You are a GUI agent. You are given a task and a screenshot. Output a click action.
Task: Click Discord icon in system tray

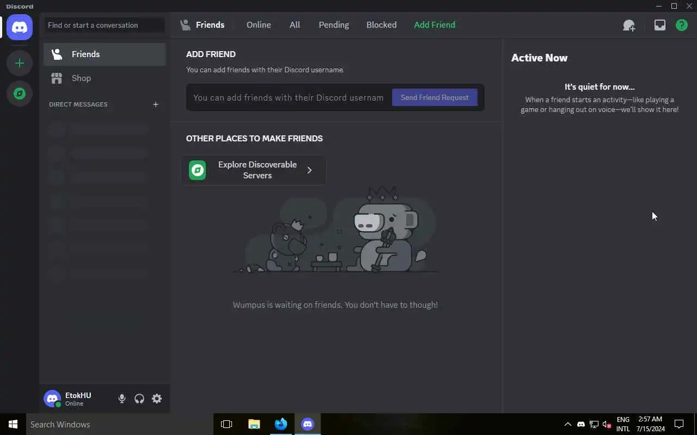pos(581,424)
